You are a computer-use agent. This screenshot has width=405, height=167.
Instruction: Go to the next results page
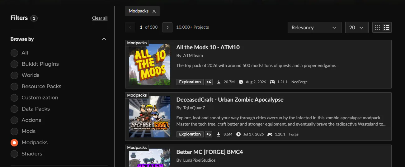(x=167, y=27)
